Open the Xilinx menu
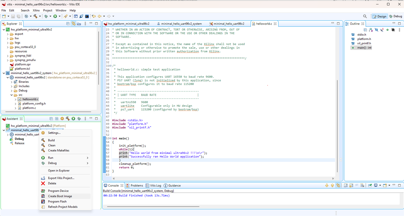The height and width of the screenshot is (216, 404). [36, 10]
